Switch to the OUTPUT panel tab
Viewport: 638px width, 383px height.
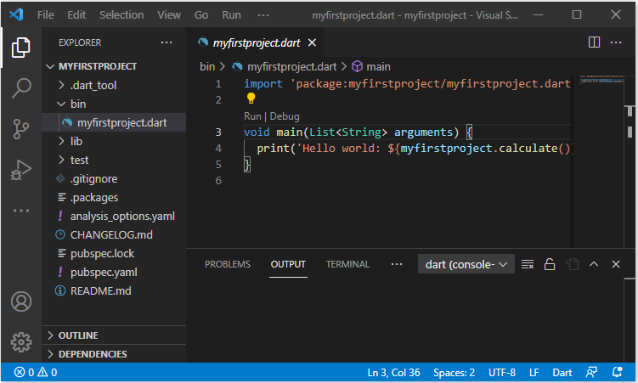pyautogui.click(x=288, y=264)
